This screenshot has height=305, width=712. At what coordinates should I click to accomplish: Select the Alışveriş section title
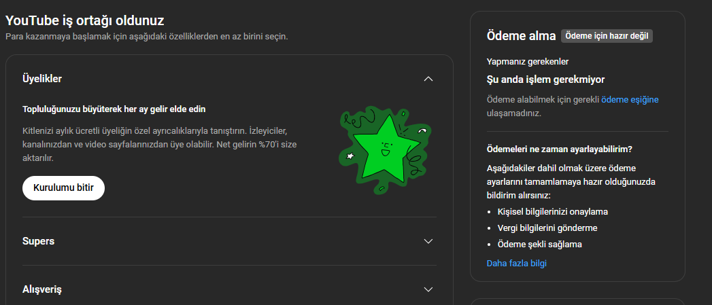coord(41,289)
